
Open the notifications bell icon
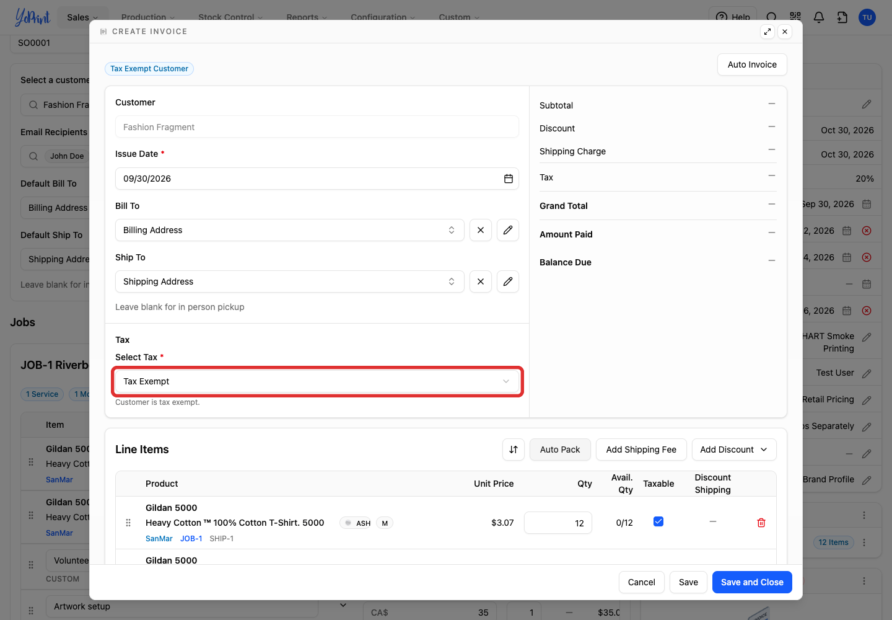click(x=819, y=17)
